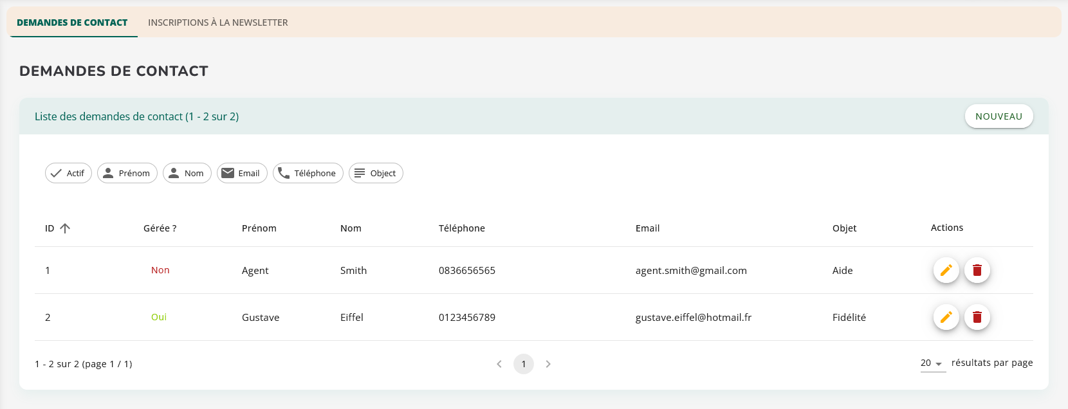Click the Gérée ? column header
Image resolution: width=1068 pixels, height=409 pixels.
click(x=160, y=228)
